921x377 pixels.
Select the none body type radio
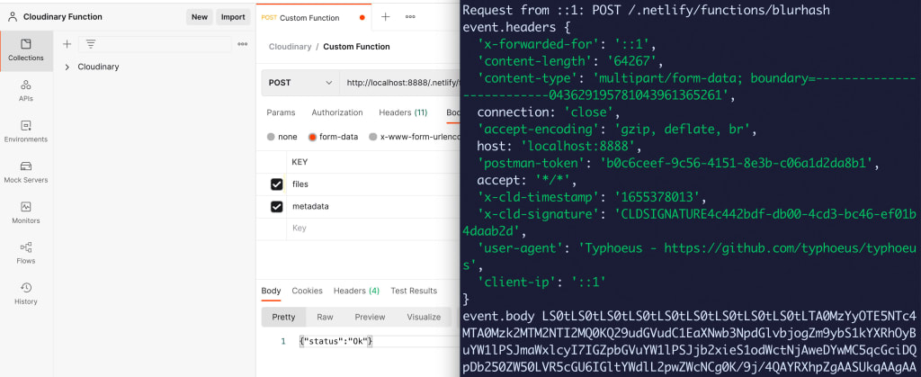271,137
